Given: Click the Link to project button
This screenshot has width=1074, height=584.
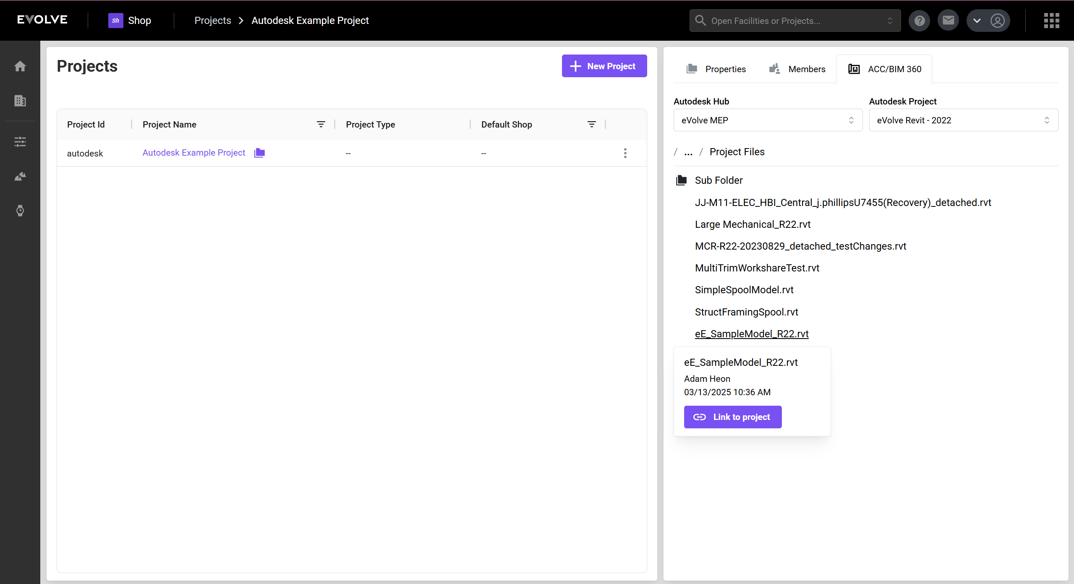Looking at the screenshot, I should (732, 417).
